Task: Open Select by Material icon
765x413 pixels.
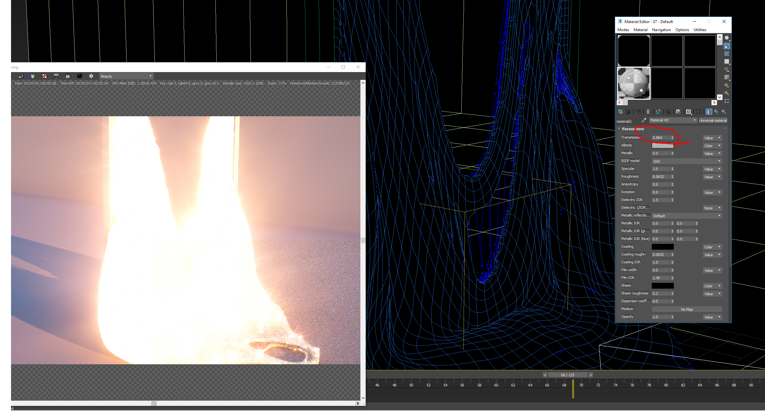Action: click(727, 93)
